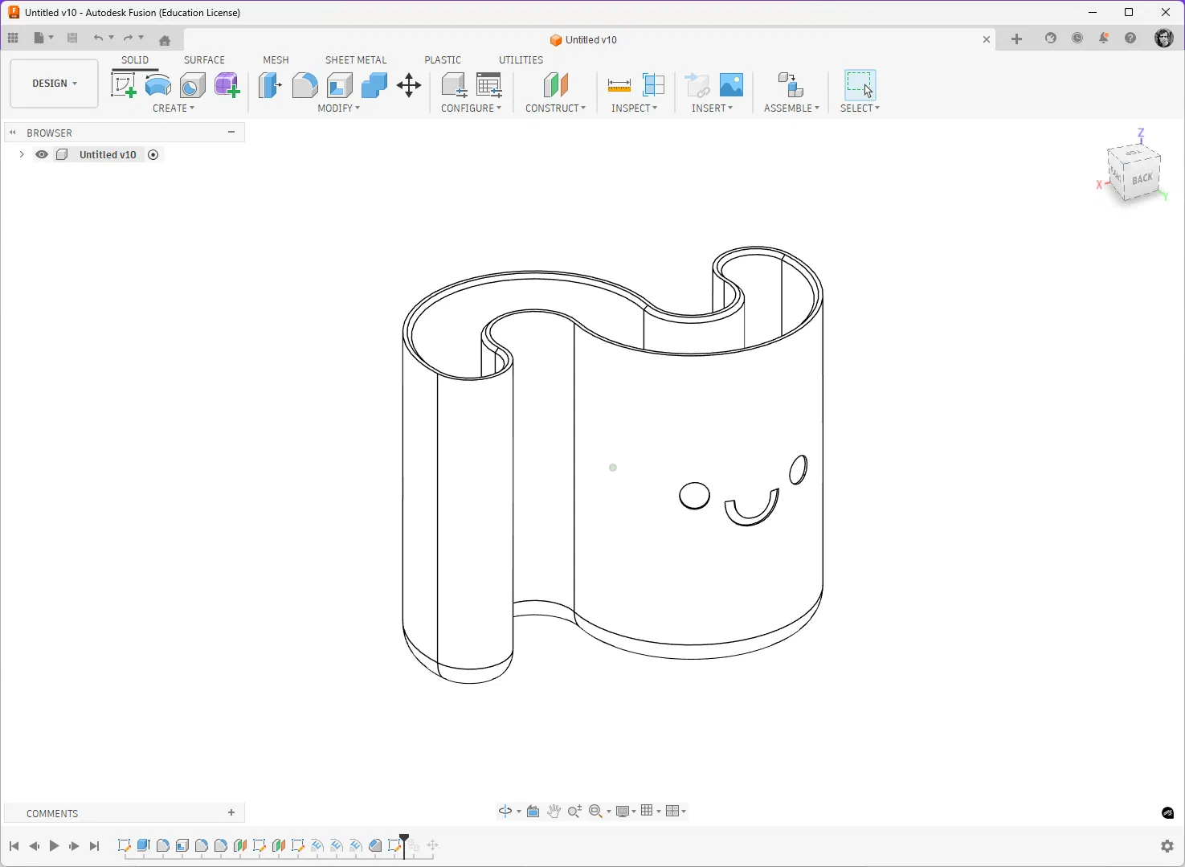Collapse the Browser panel with the minus button
The width and height of the screenshot is (1185, 867).
click(x=231, y=133)
